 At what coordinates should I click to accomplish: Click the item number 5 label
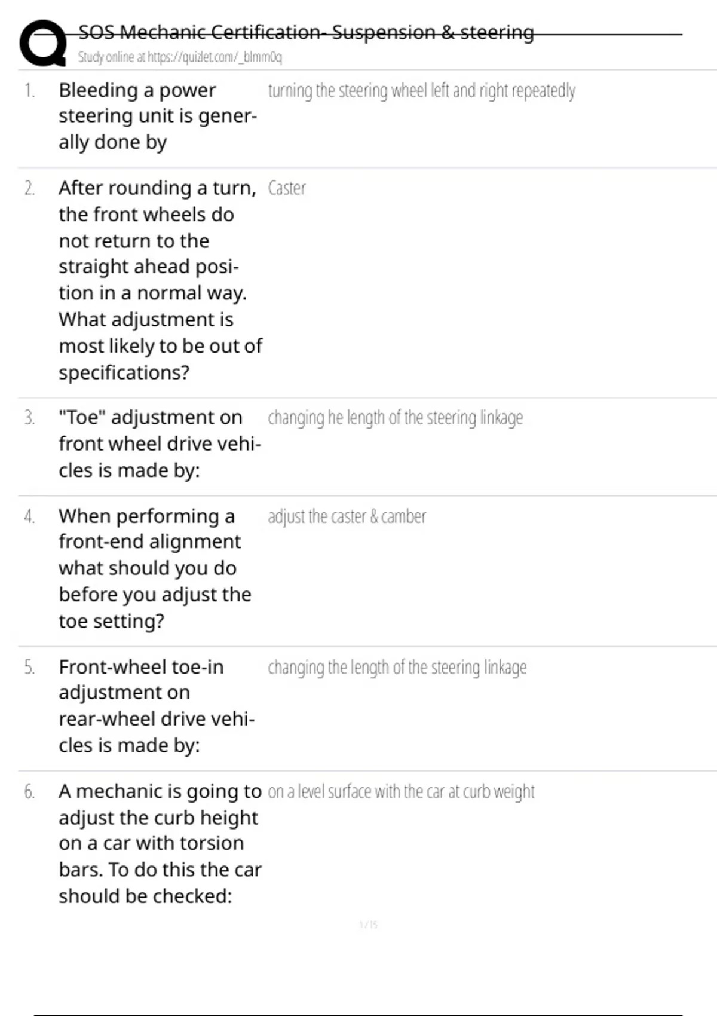point(29,667)
